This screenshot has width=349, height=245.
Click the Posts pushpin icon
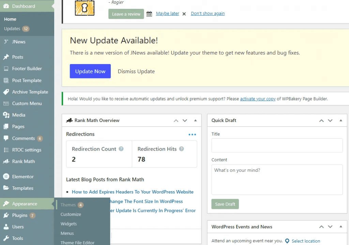pos(6,57)
